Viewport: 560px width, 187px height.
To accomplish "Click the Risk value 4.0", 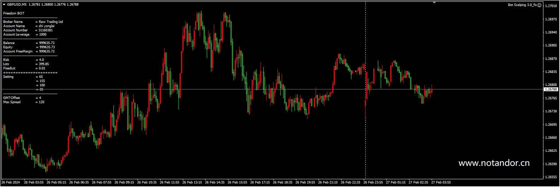I will coord(42,60).
